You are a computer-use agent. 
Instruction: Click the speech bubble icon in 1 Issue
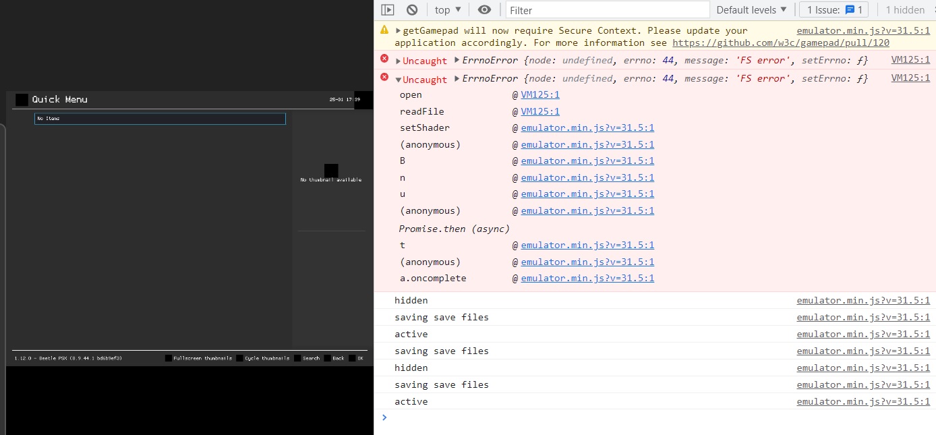(851, 9)
